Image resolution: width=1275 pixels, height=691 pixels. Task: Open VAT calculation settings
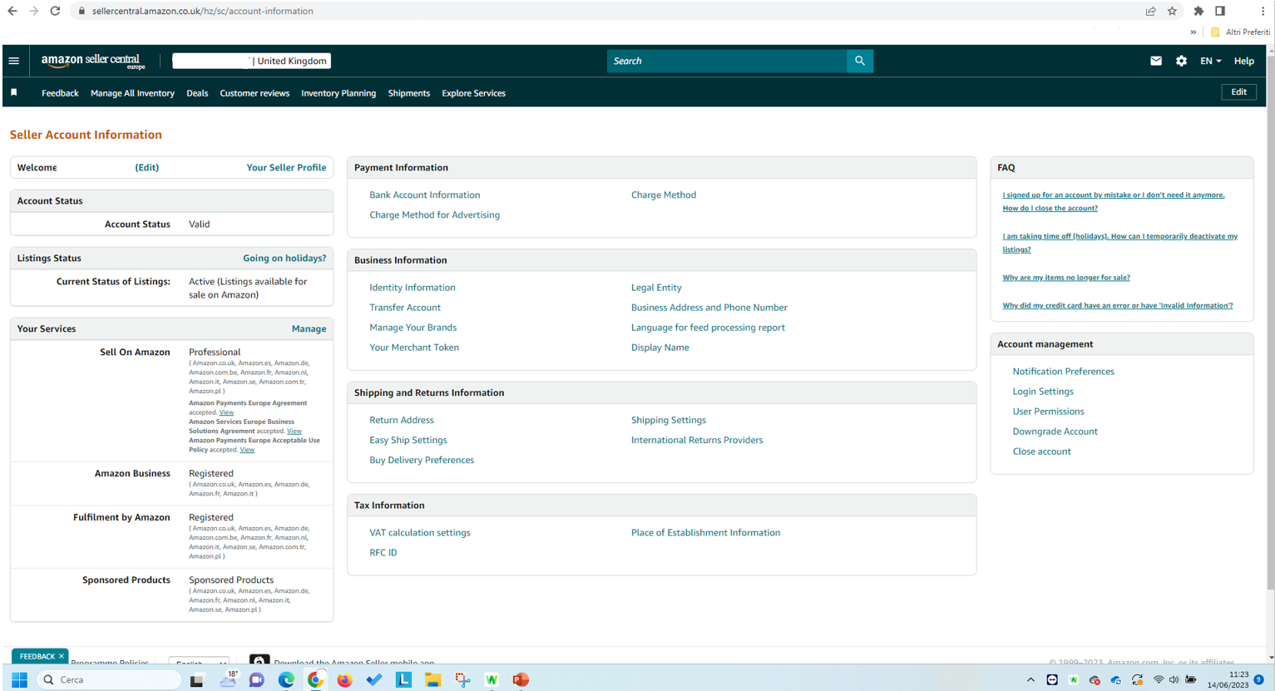(419, 532)
